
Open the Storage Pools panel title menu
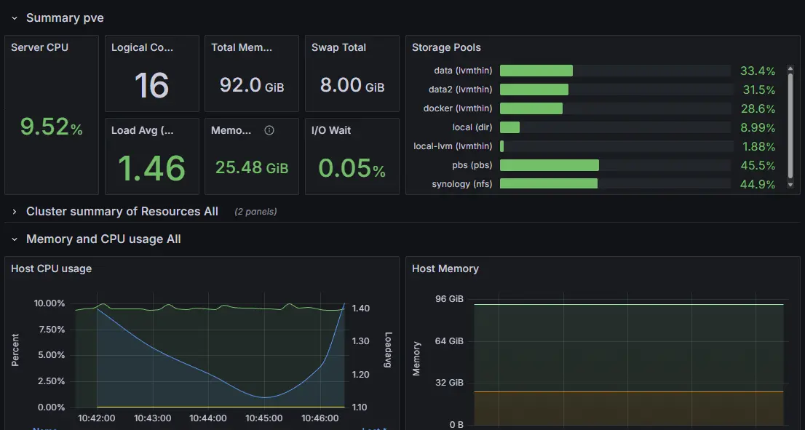click(446, 47)
